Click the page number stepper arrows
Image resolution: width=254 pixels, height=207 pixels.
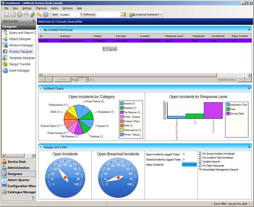coord(87,80)
